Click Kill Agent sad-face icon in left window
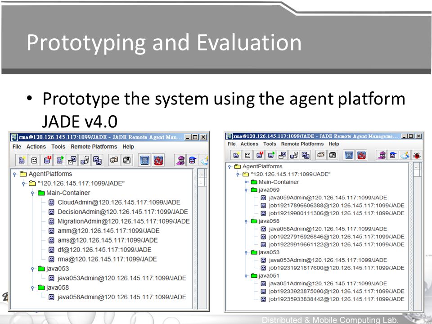Viewport: 432px width, 324px height. (34, 160)
